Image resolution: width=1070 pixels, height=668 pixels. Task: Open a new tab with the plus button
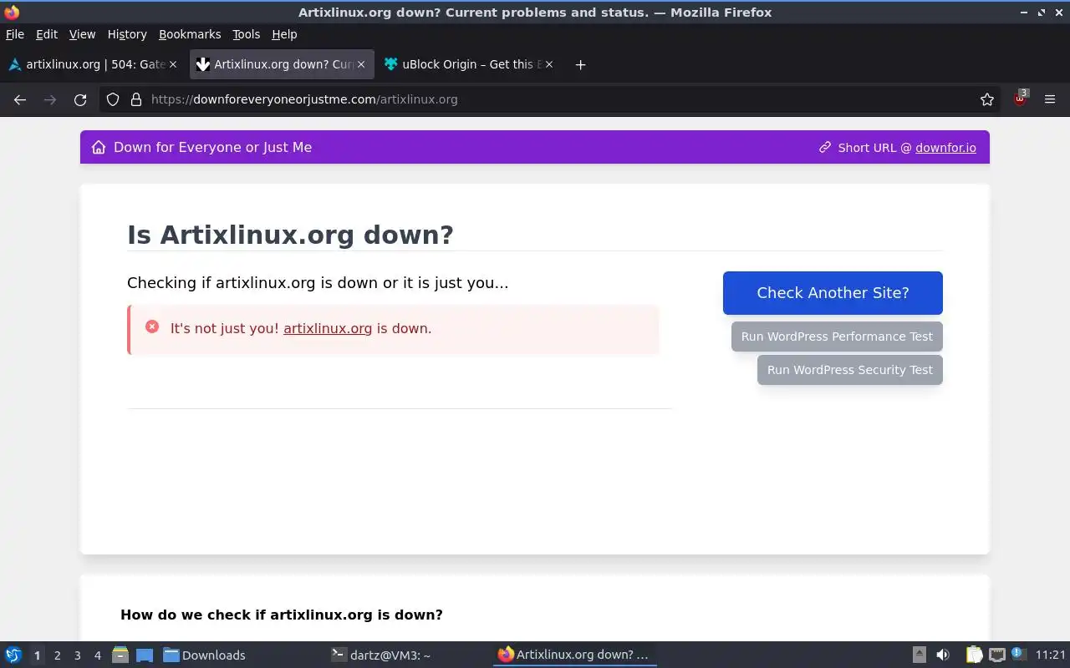coord(581,64)
